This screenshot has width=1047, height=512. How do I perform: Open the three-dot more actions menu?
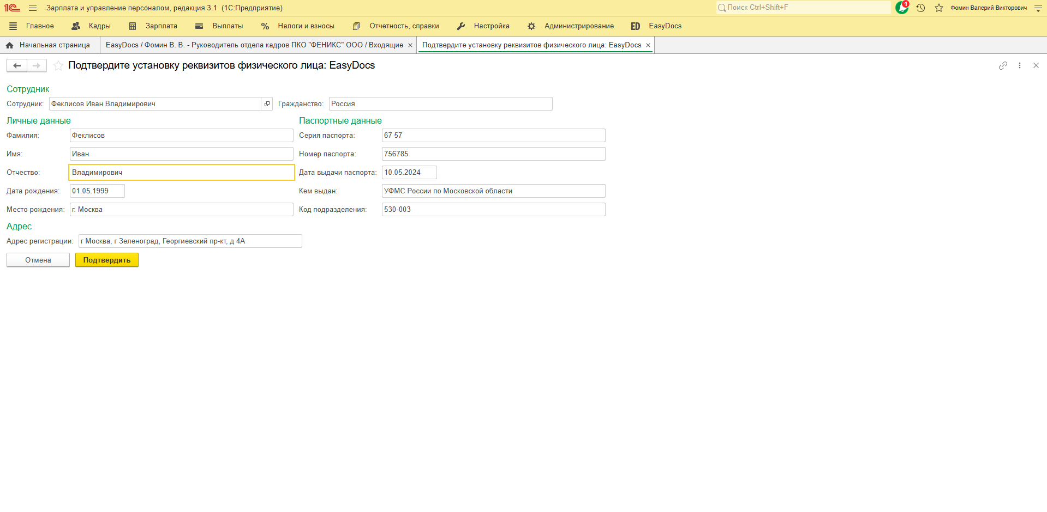(x=1019, y=65)
